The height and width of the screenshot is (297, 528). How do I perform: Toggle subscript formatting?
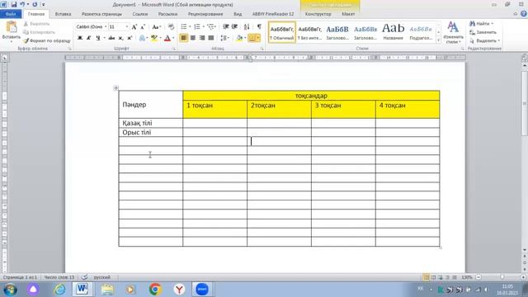coord(120,38)
